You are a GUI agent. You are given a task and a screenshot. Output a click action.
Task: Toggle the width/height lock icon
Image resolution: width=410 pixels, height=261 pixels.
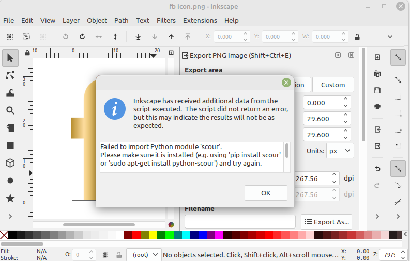click(x=357, y=37)
